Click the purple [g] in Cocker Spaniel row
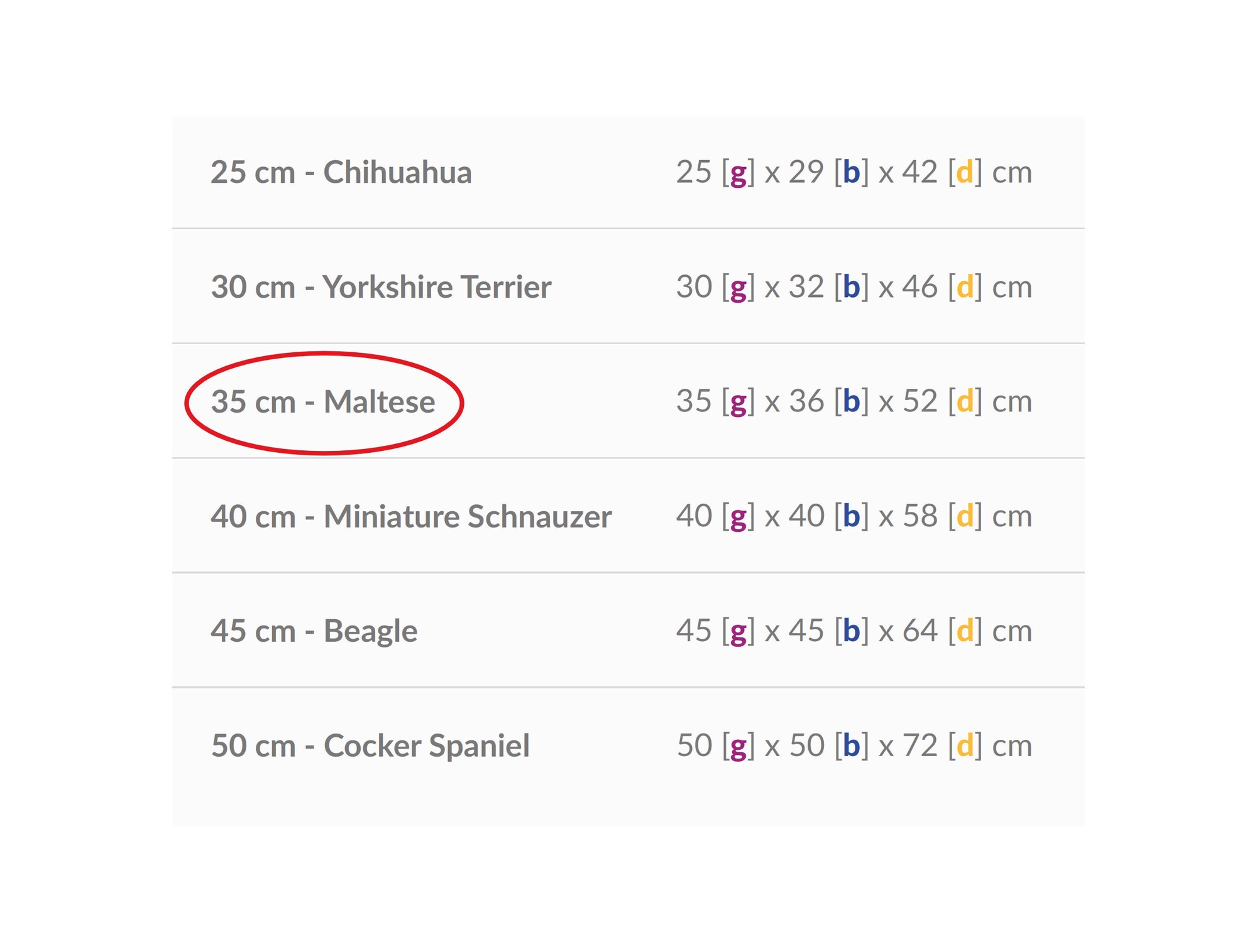 tap(738, 747)
